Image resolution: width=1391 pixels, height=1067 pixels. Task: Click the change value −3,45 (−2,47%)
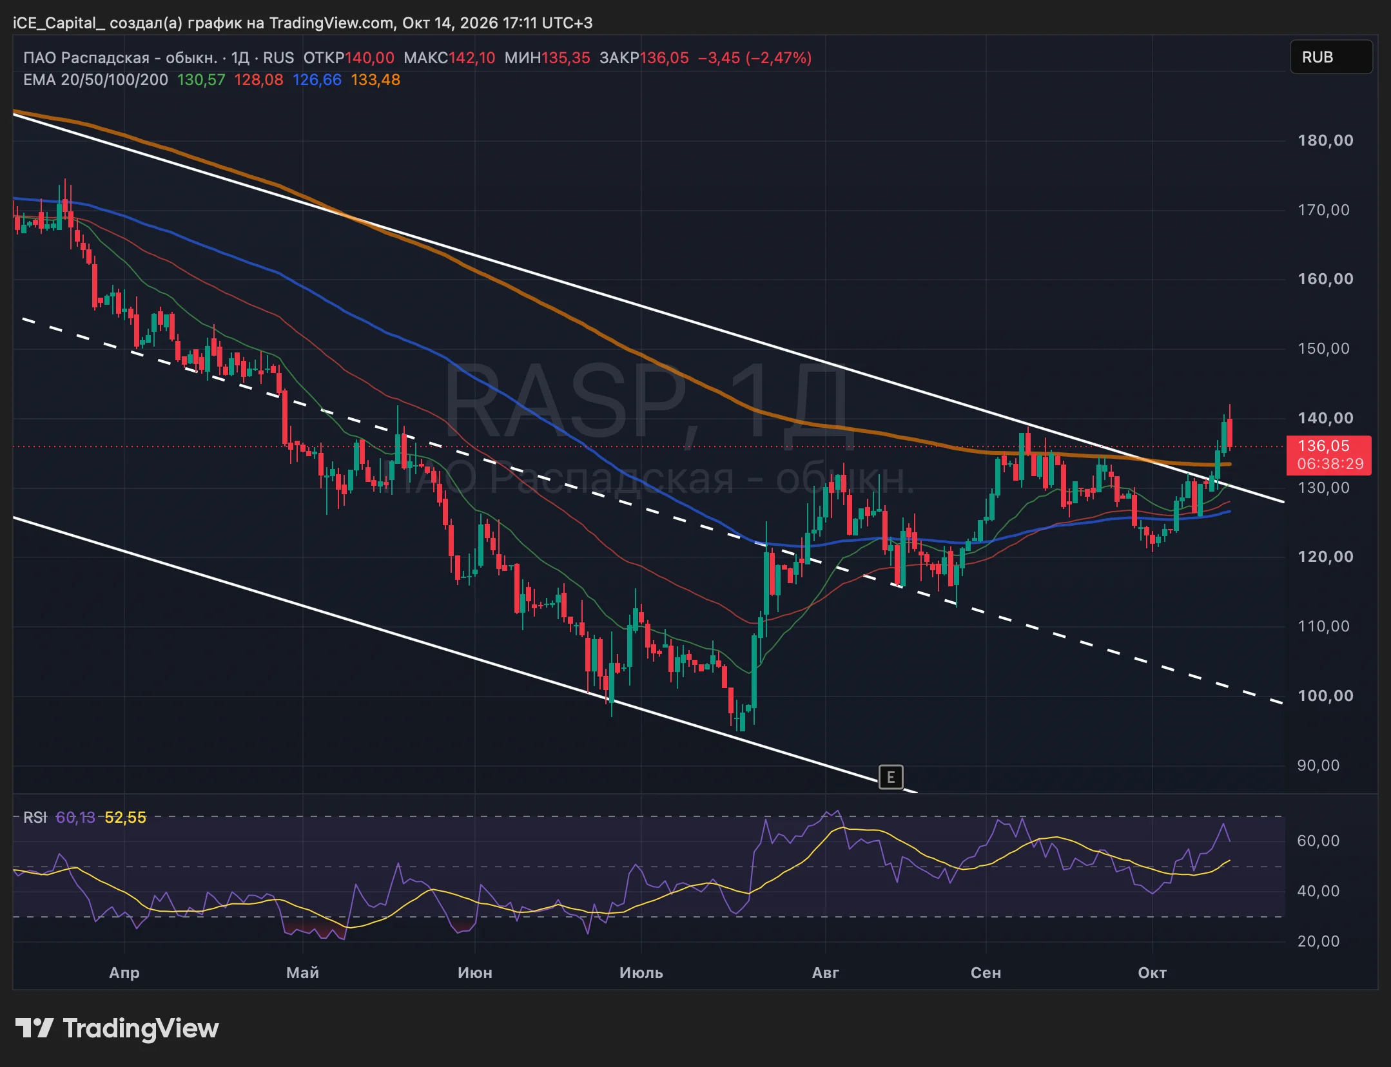(755, 58)
